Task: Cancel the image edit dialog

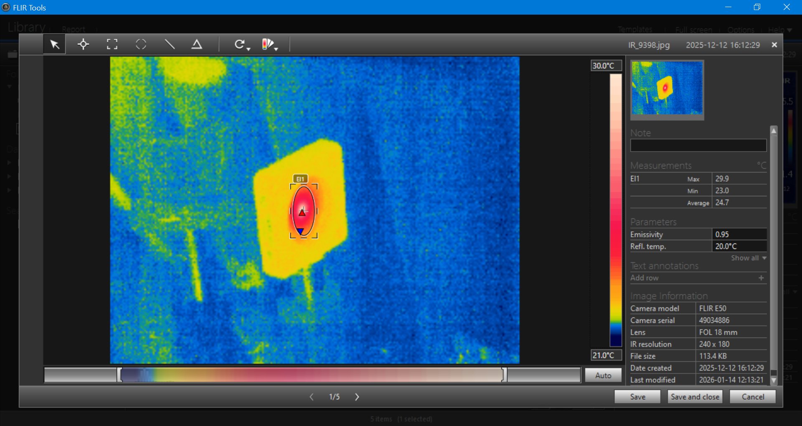Action: (x=752, y=397)
